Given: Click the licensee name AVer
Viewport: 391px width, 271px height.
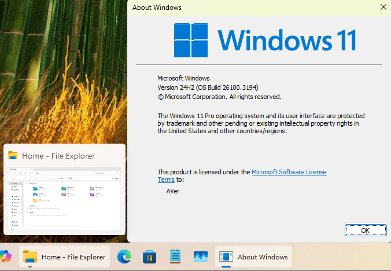Looking at the screenshot, I should coord(173,191).
